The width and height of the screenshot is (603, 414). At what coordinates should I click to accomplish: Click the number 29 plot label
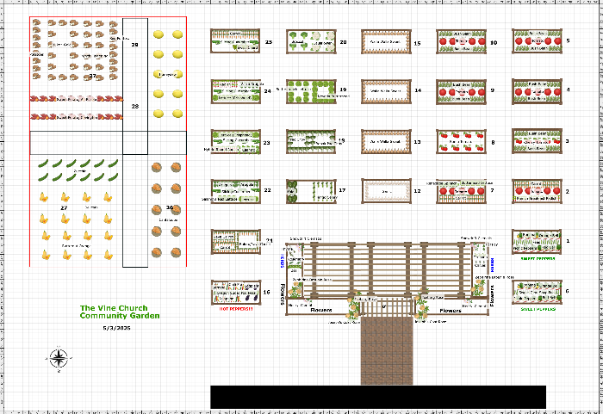click(x=134, y=45)
